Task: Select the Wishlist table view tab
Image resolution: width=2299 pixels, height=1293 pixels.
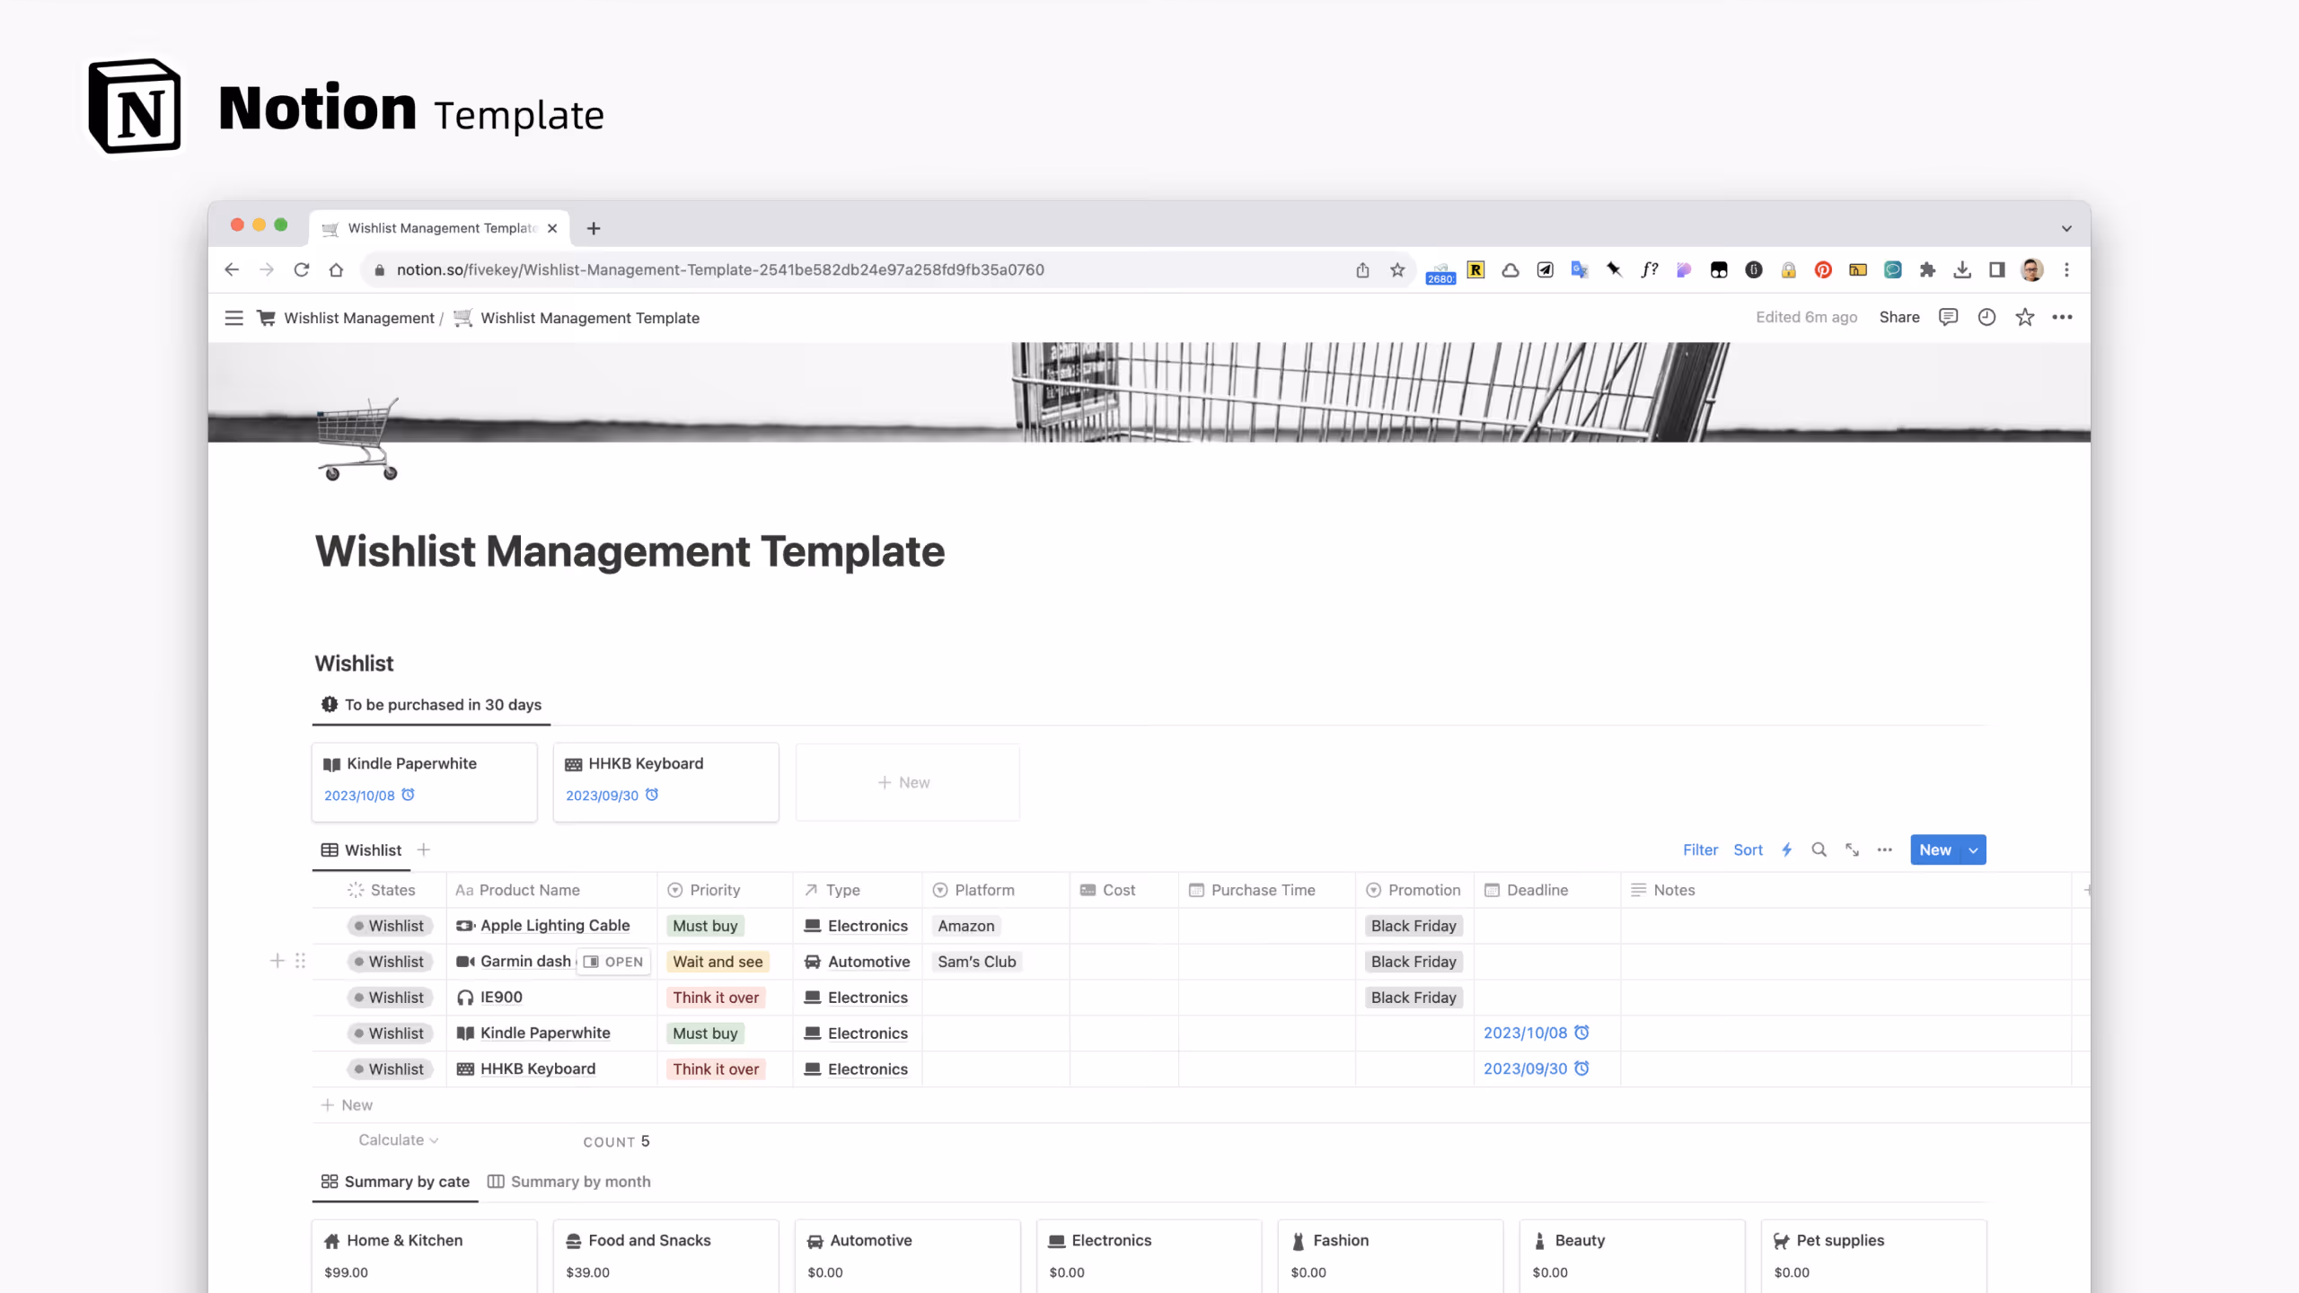Action: click(x=361, y=849)
